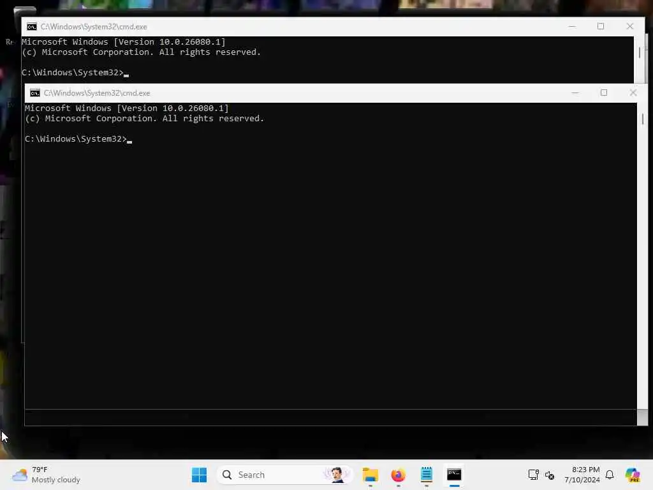Click the back window copyright line text
Screen dimensions: 653x490
click(x=141, y=52)
